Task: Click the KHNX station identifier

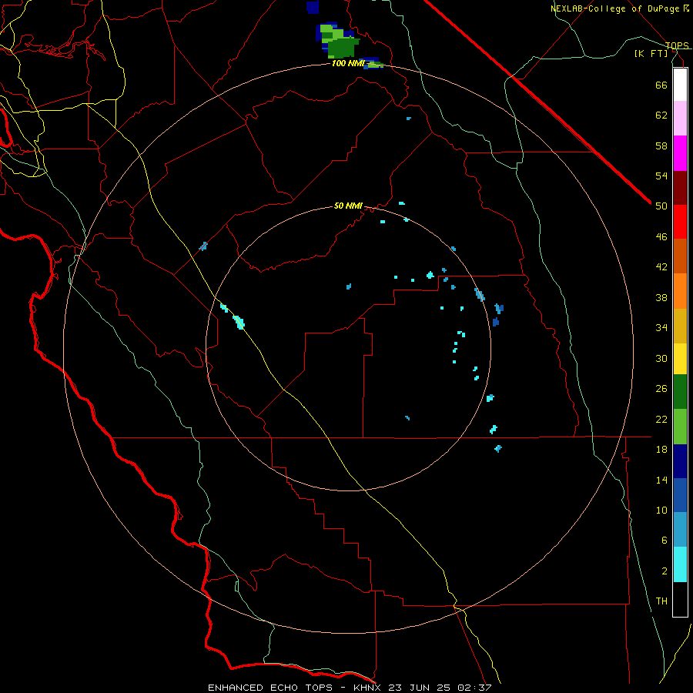Action: tap(369, 688)
